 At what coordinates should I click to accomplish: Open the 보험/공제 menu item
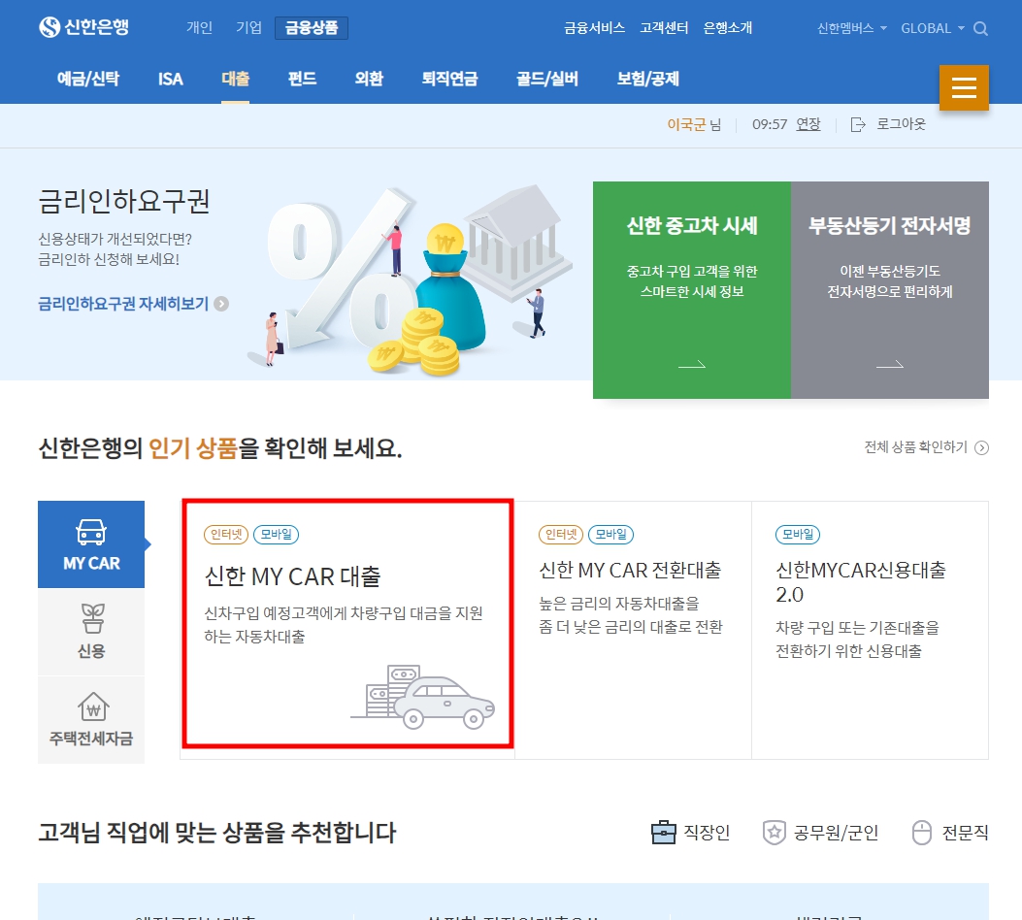(x=648, y=79)
